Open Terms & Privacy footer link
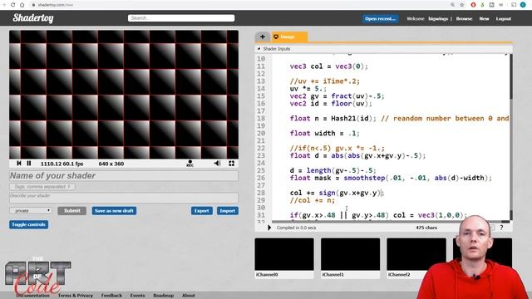This screenshot has width=532, height=299. tap(76, 296)
